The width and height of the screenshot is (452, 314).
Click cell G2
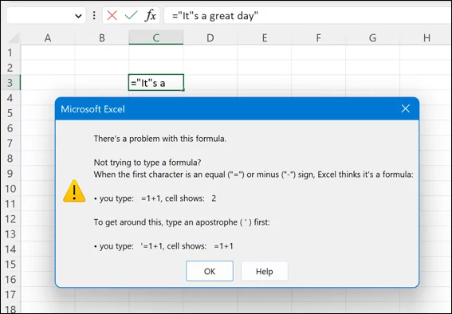click(372, 68)
